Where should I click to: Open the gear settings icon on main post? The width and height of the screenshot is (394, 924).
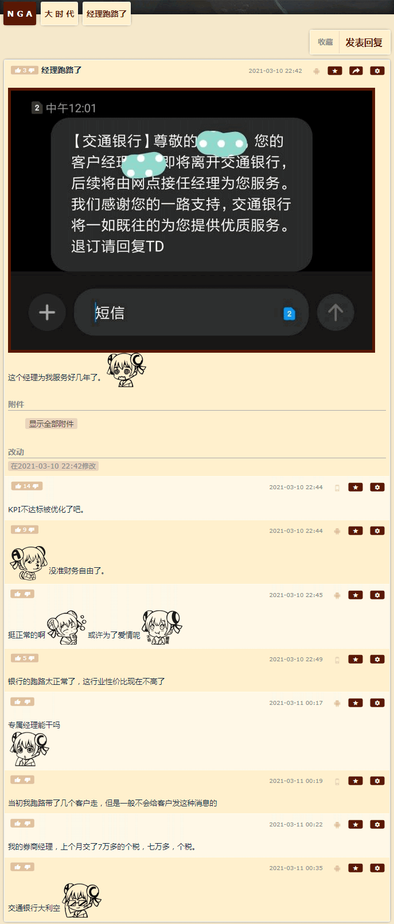tap(377, 71)
